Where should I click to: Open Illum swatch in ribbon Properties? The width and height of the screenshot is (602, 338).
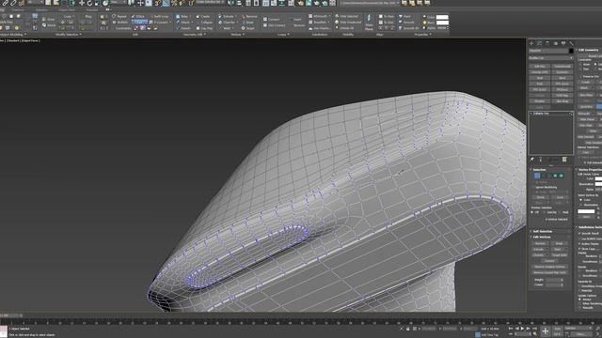[x=442, y=23]
